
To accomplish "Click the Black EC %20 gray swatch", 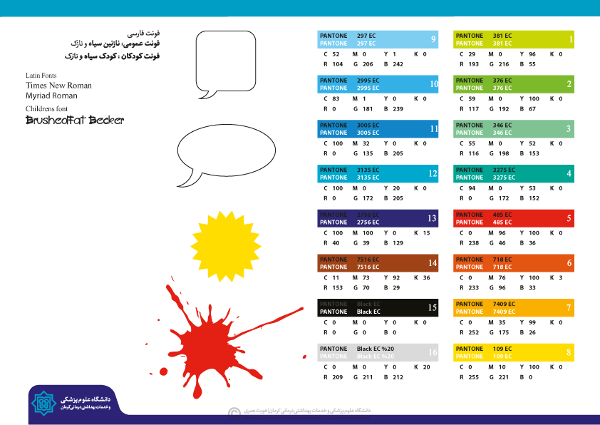I will click(378, 352).
